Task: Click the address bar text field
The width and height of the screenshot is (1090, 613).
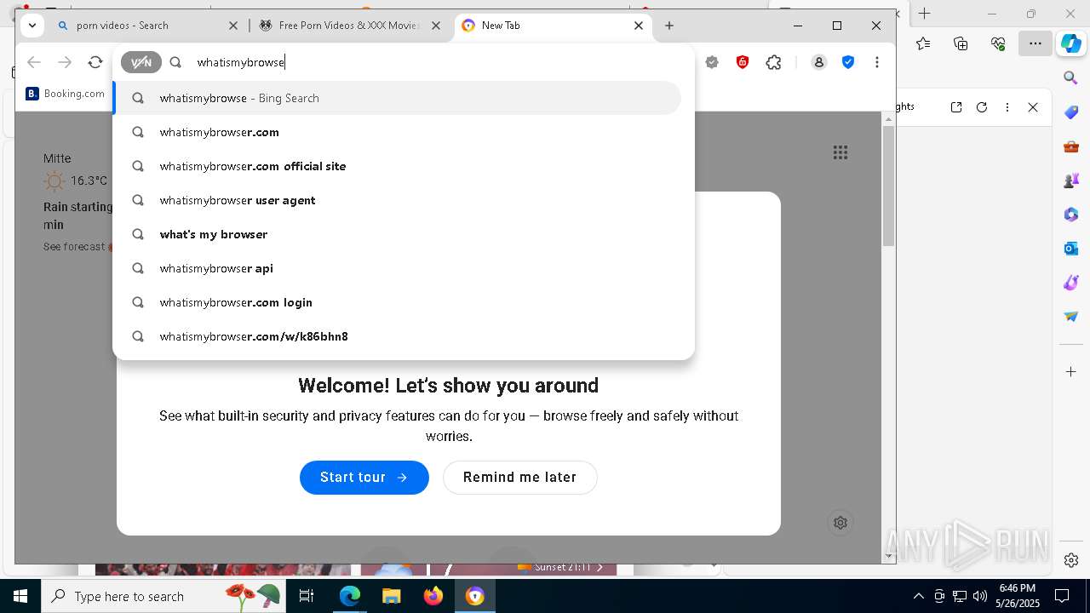Action: click(439, 62)
